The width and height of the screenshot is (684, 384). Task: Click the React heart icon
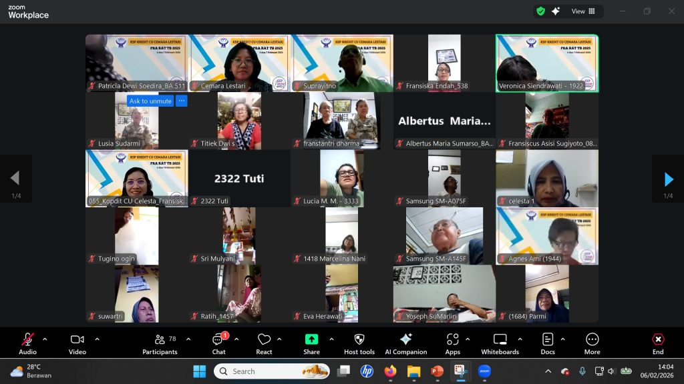[x=264, y=343]
